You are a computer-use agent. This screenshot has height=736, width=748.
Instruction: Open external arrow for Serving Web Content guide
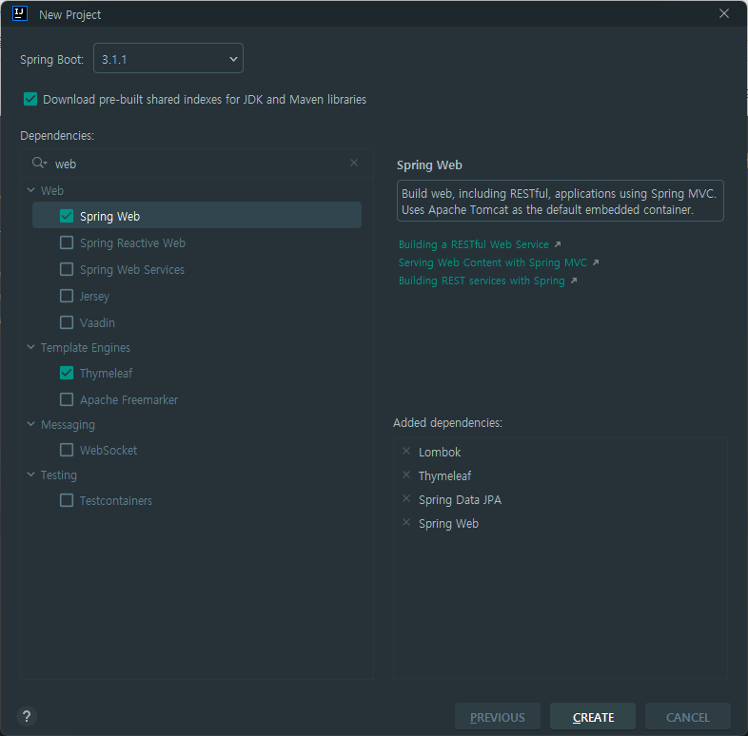596,262
